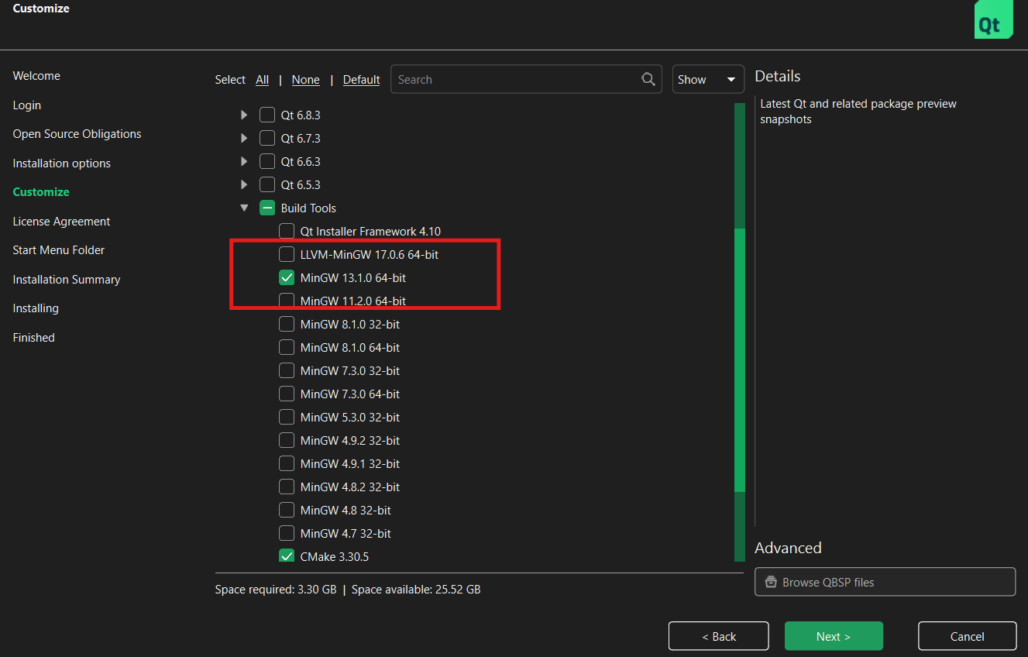The width and height of the screenshot is (1028, 657).
Task: Open Installation options step
Action: pos(62,163)
